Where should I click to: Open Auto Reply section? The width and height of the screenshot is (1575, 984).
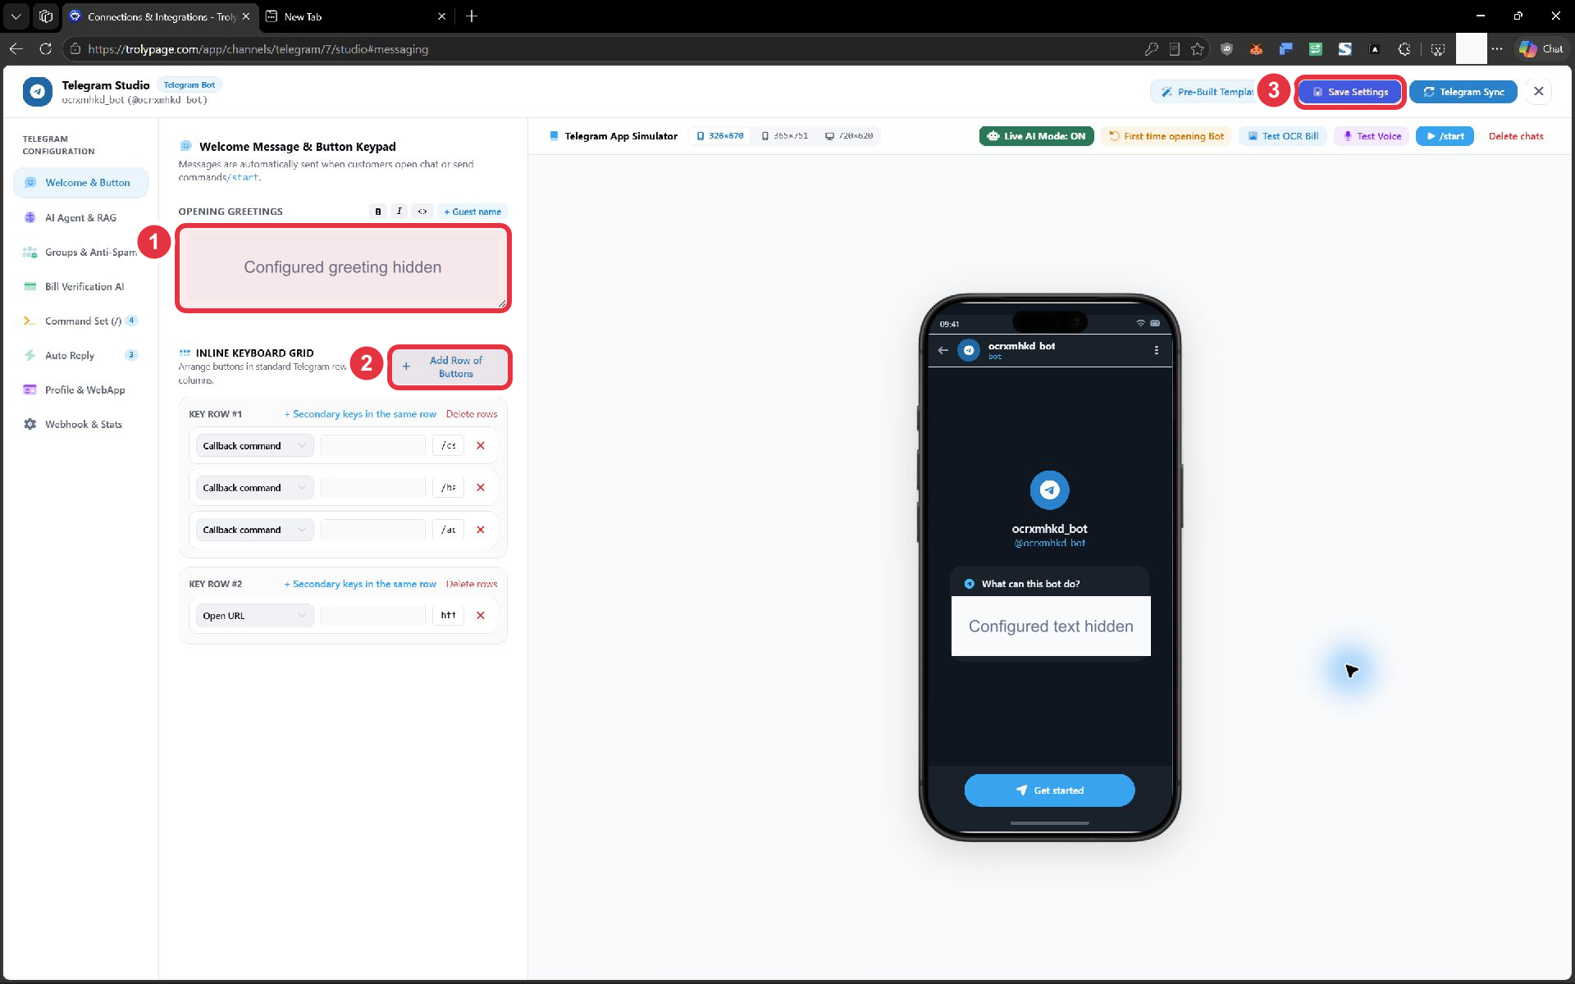point(80,355)
